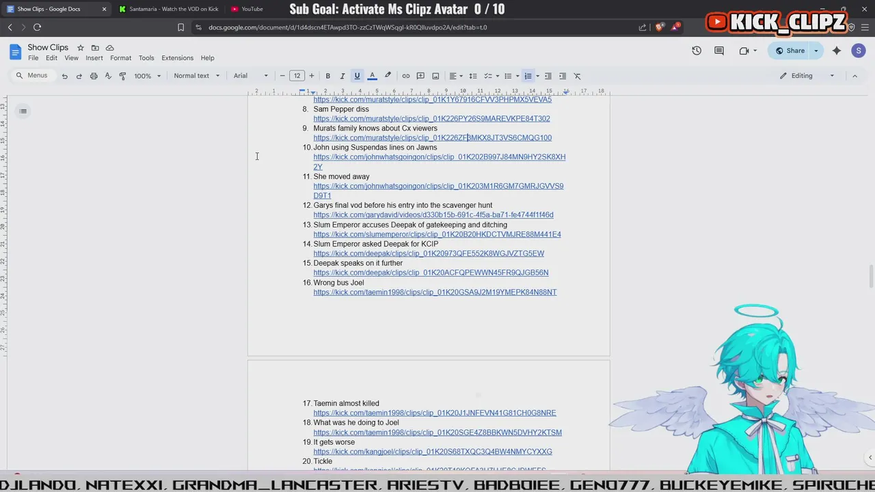This screenshot has height=492, width=875.
Task: Click the Checklist icon
Action: pos(488,76)
